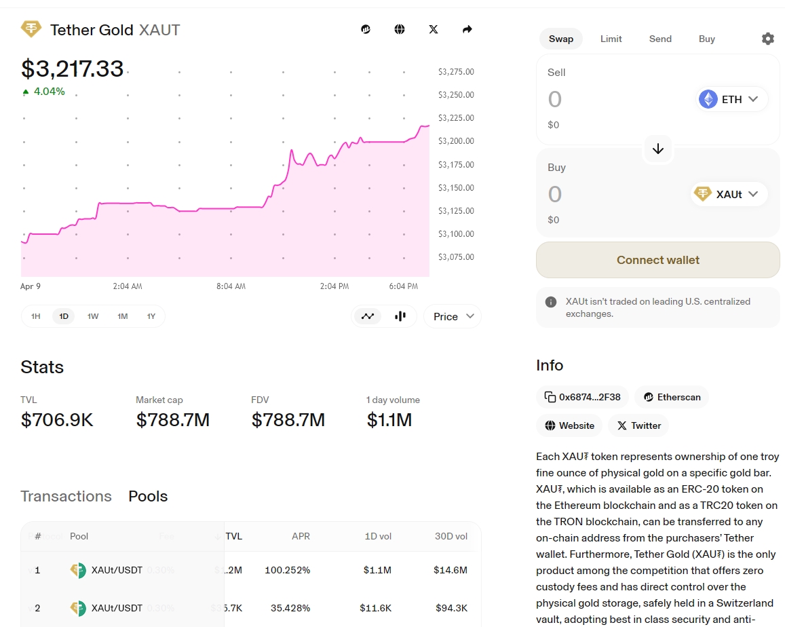The image size is (785, 627).
Task: Click 30D vol value $94.3K
Action: click(x=452, y=608)
